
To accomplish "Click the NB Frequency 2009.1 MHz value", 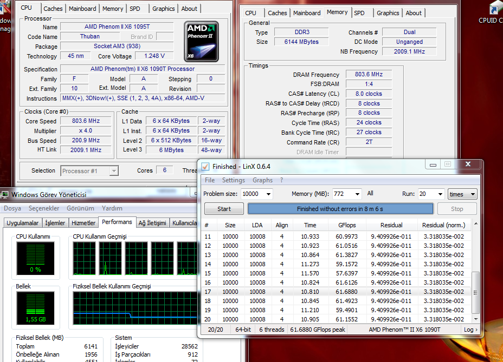I will click(409, 51).
